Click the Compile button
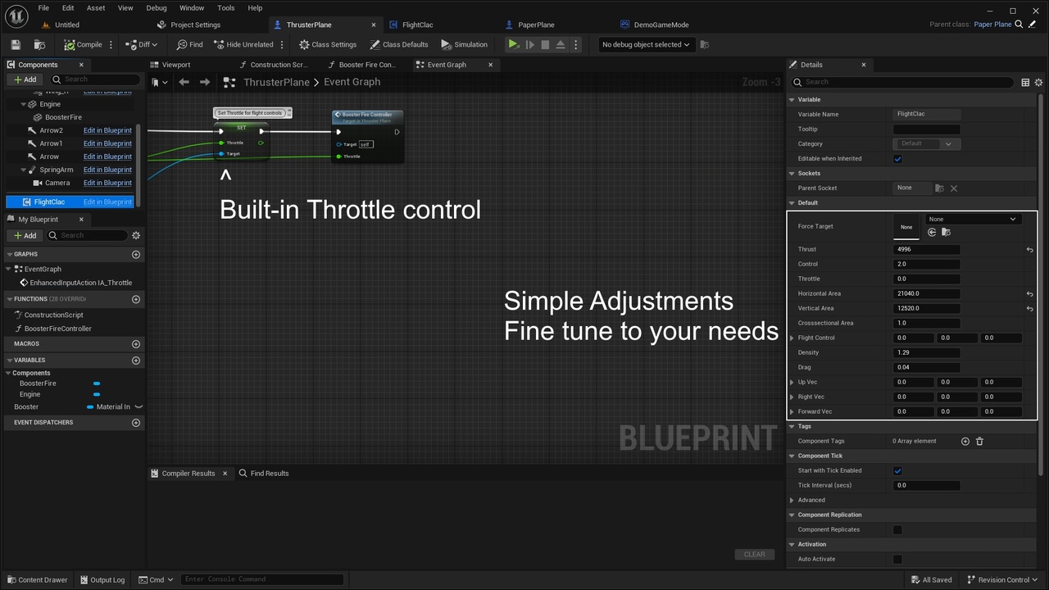The height and width of the screenshot is (590, 1049). click(x=84, y=44)
